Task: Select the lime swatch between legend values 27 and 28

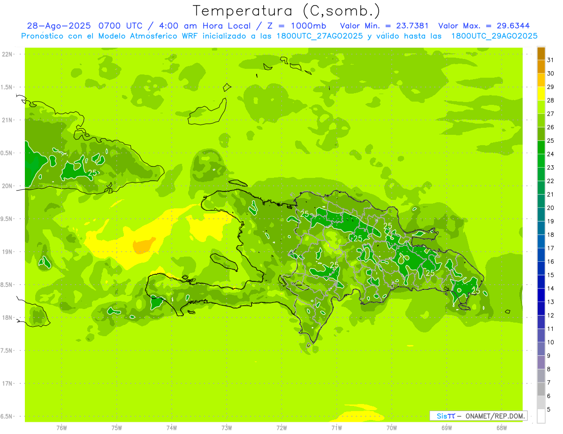Action: coord(541,107)
